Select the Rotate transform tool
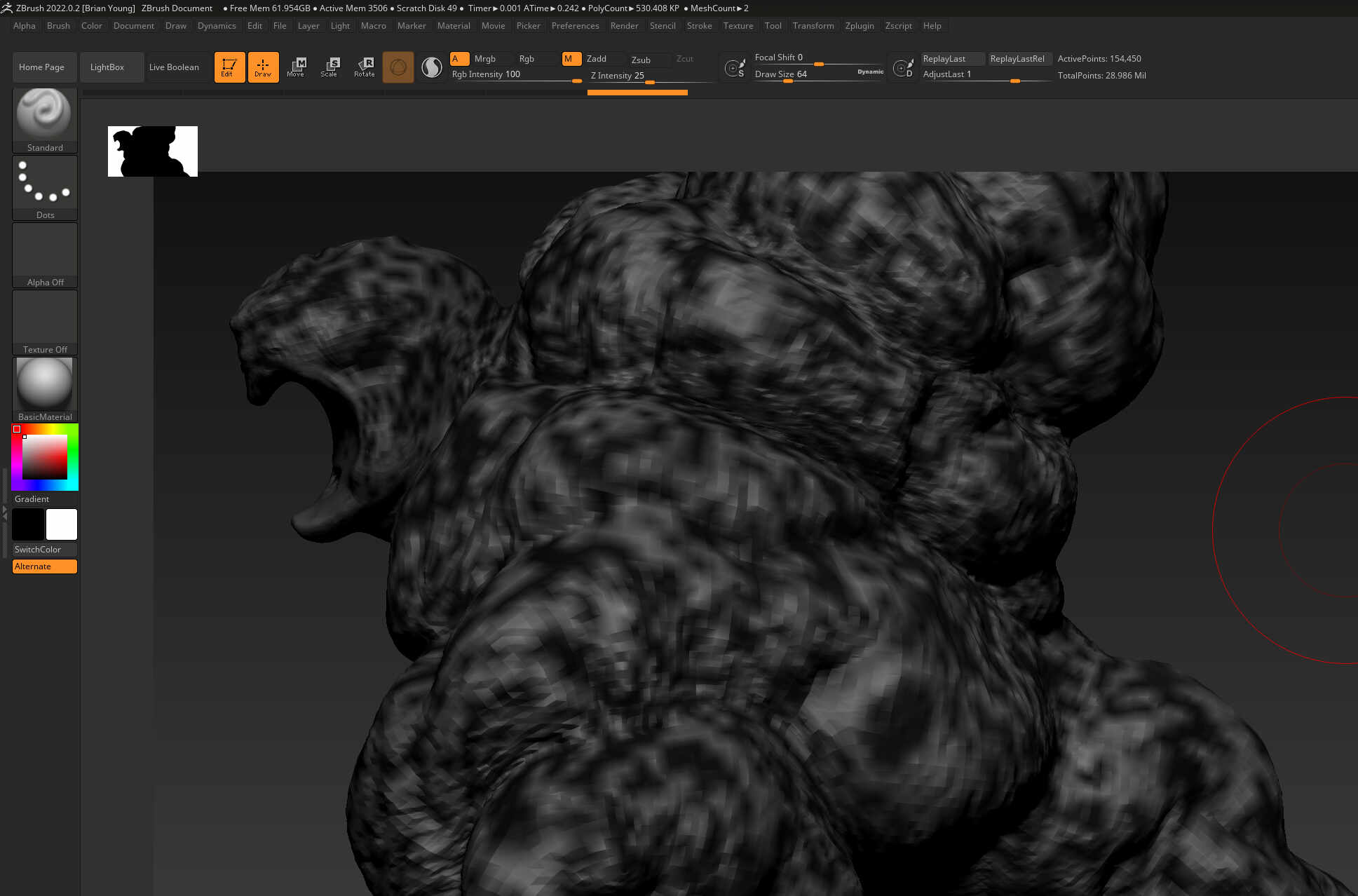This screenshot has height=896, width=1358. [365, 67]
